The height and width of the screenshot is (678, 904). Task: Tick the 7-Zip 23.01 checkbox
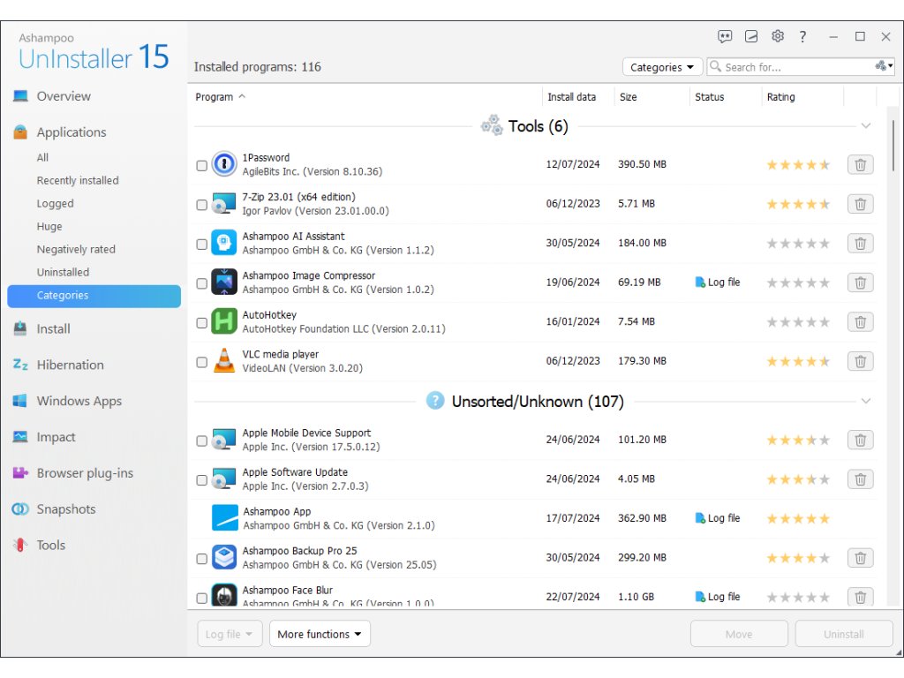tap(202, 205)
